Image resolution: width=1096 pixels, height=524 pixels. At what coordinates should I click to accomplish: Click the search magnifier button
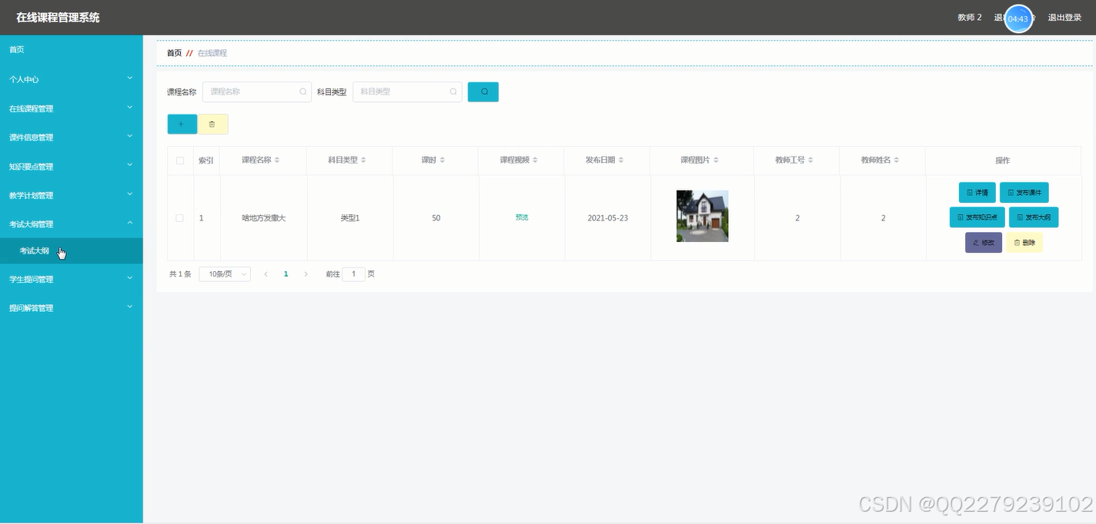483,91
